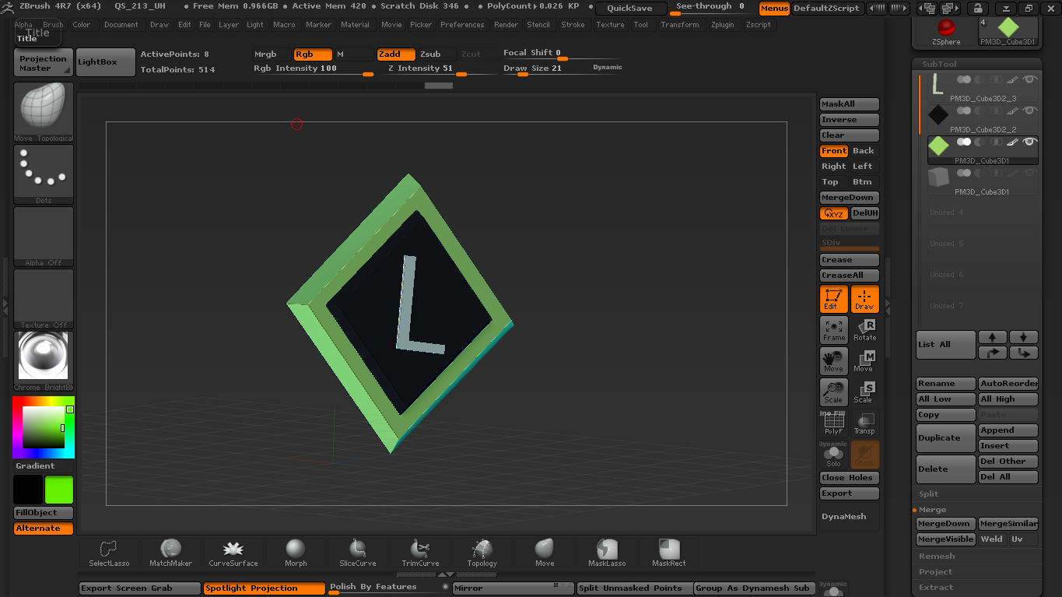Select the Unused 4 subtool slot
The width and height of the screenshot is (1062, 597).
point(983,212)
